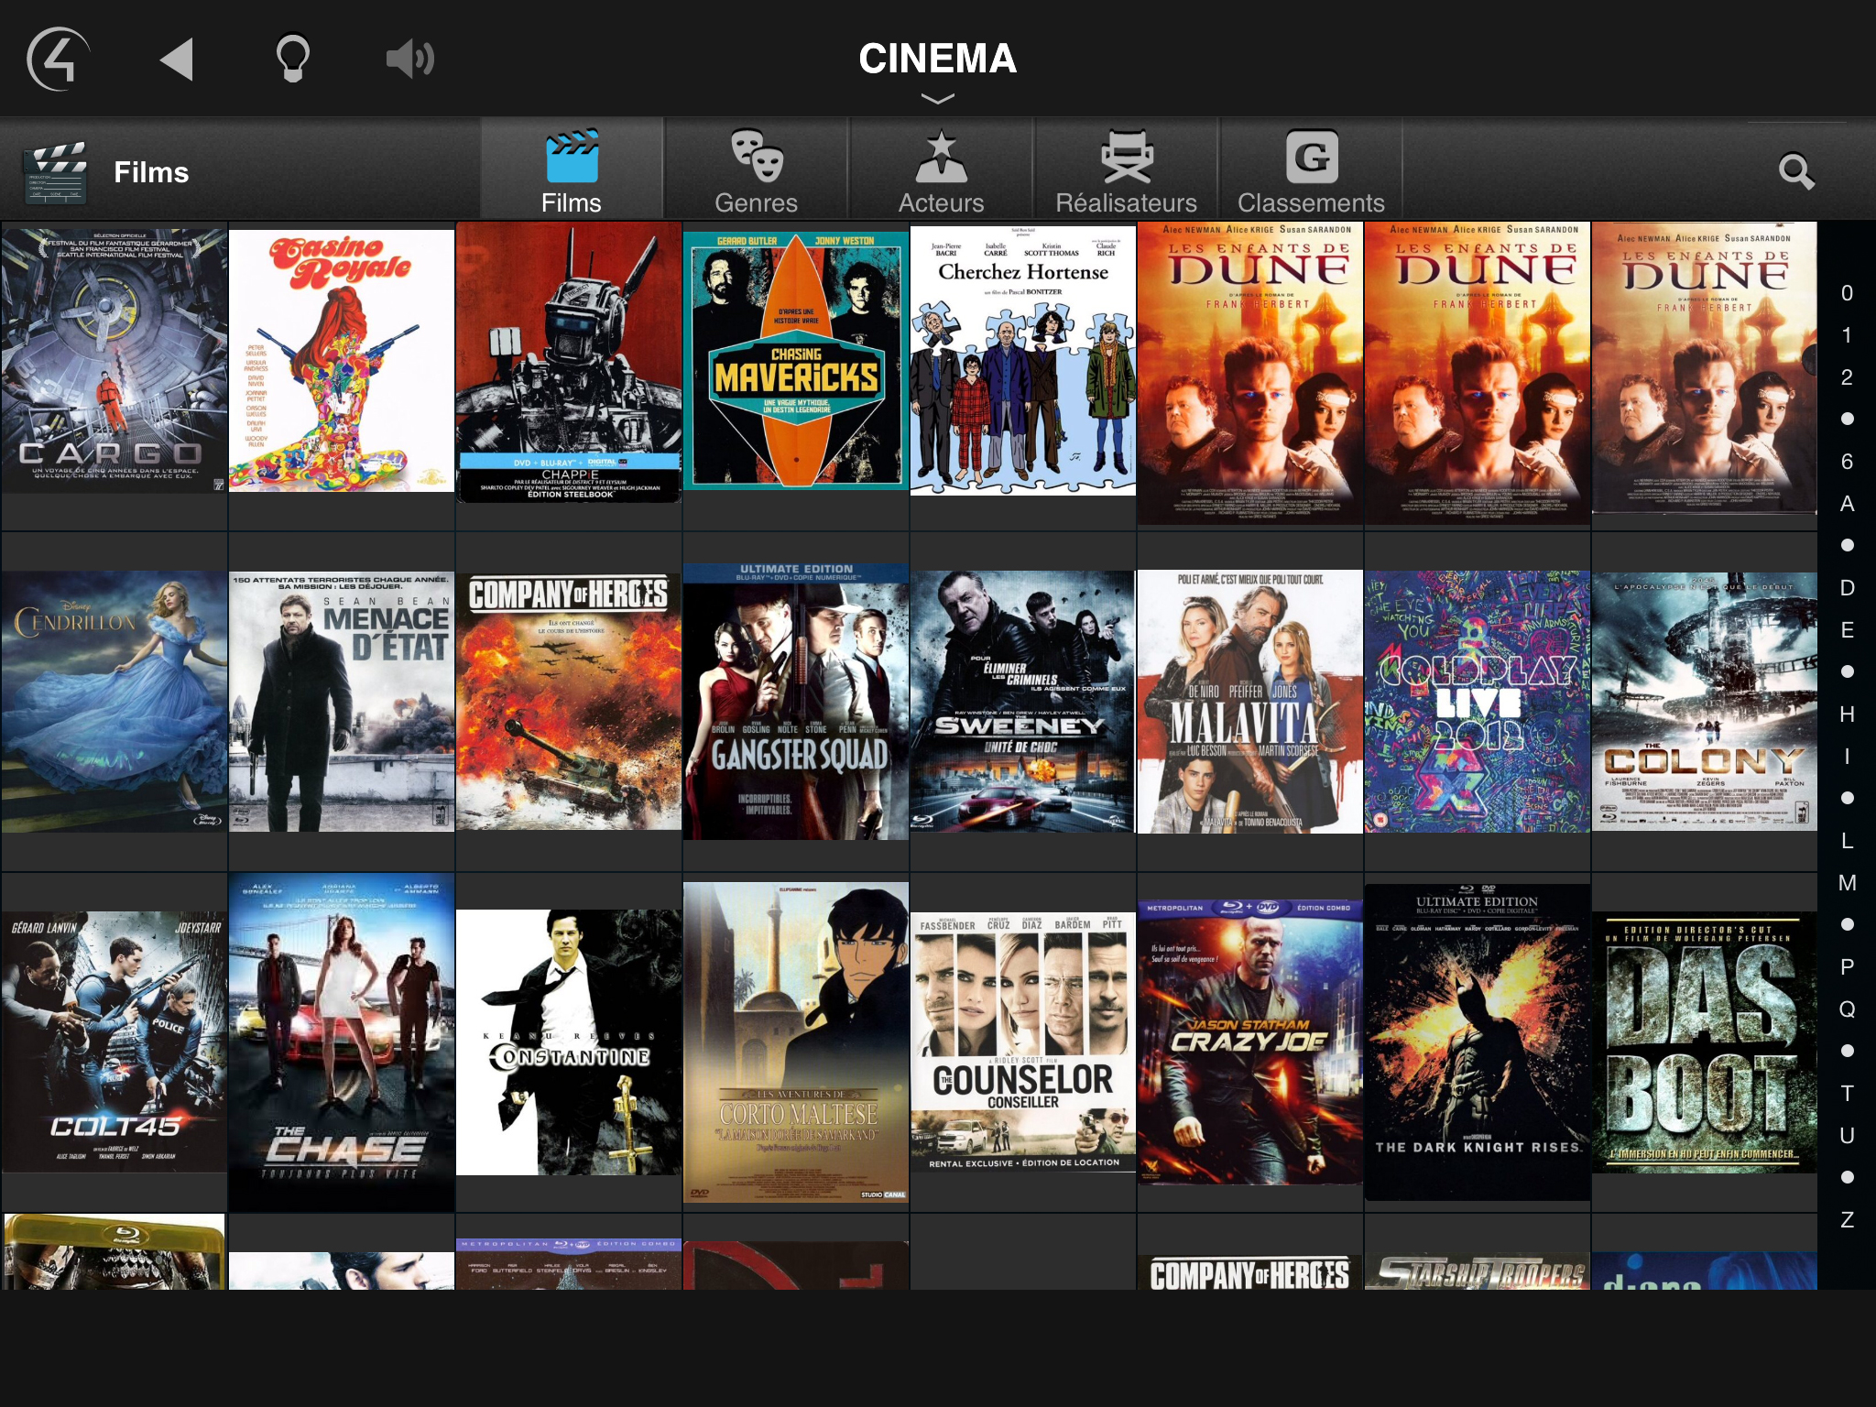
Task: Select the Films tab
Action: coord(572,169)
